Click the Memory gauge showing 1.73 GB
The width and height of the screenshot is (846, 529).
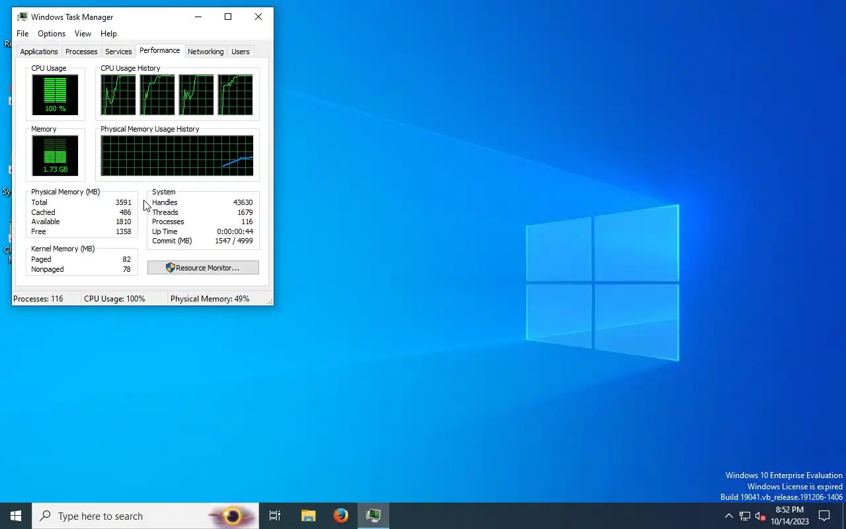click(x=55, y=156)
